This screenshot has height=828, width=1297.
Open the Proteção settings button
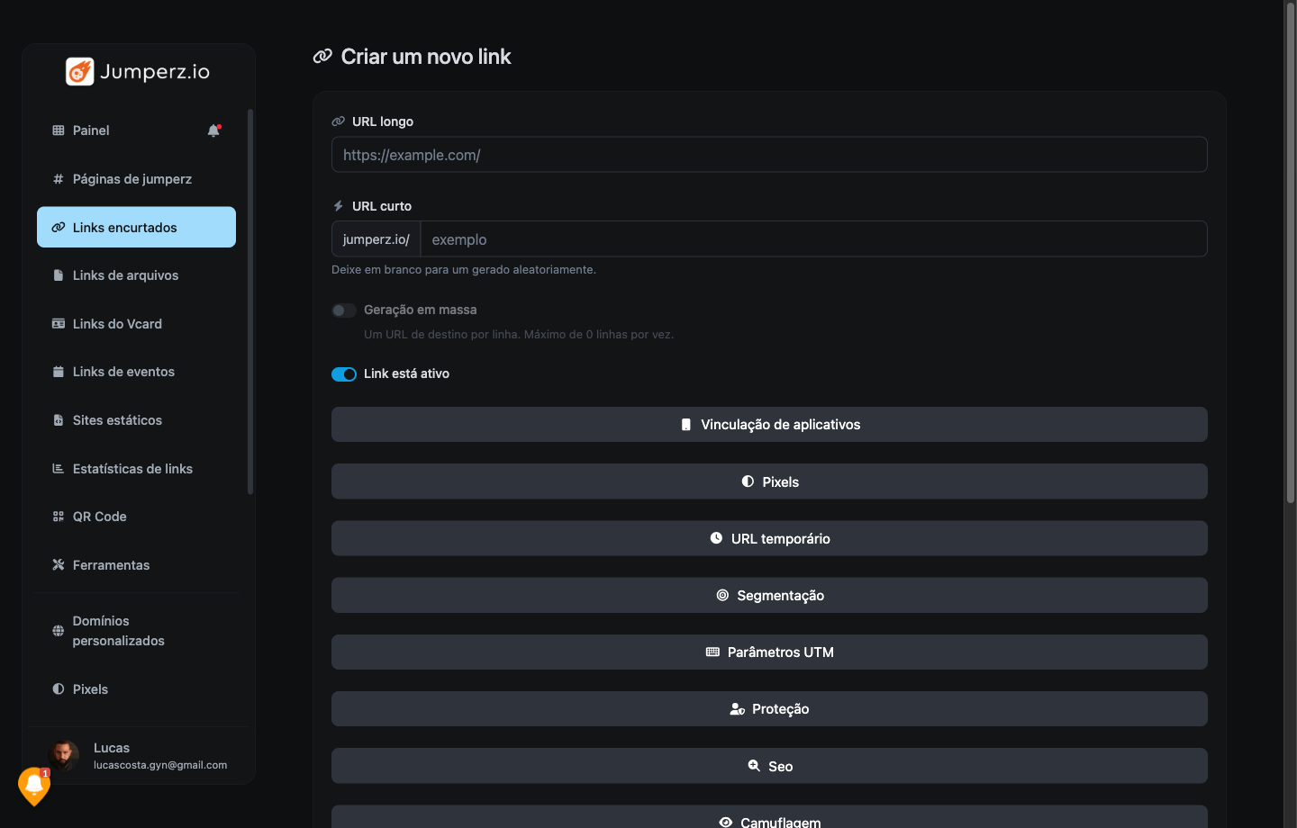coord(769,709)
